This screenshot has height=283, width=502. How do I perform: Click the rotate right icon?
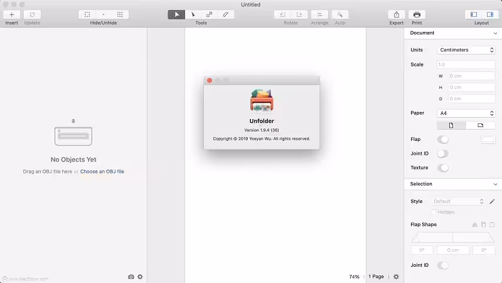click(299, 14)
